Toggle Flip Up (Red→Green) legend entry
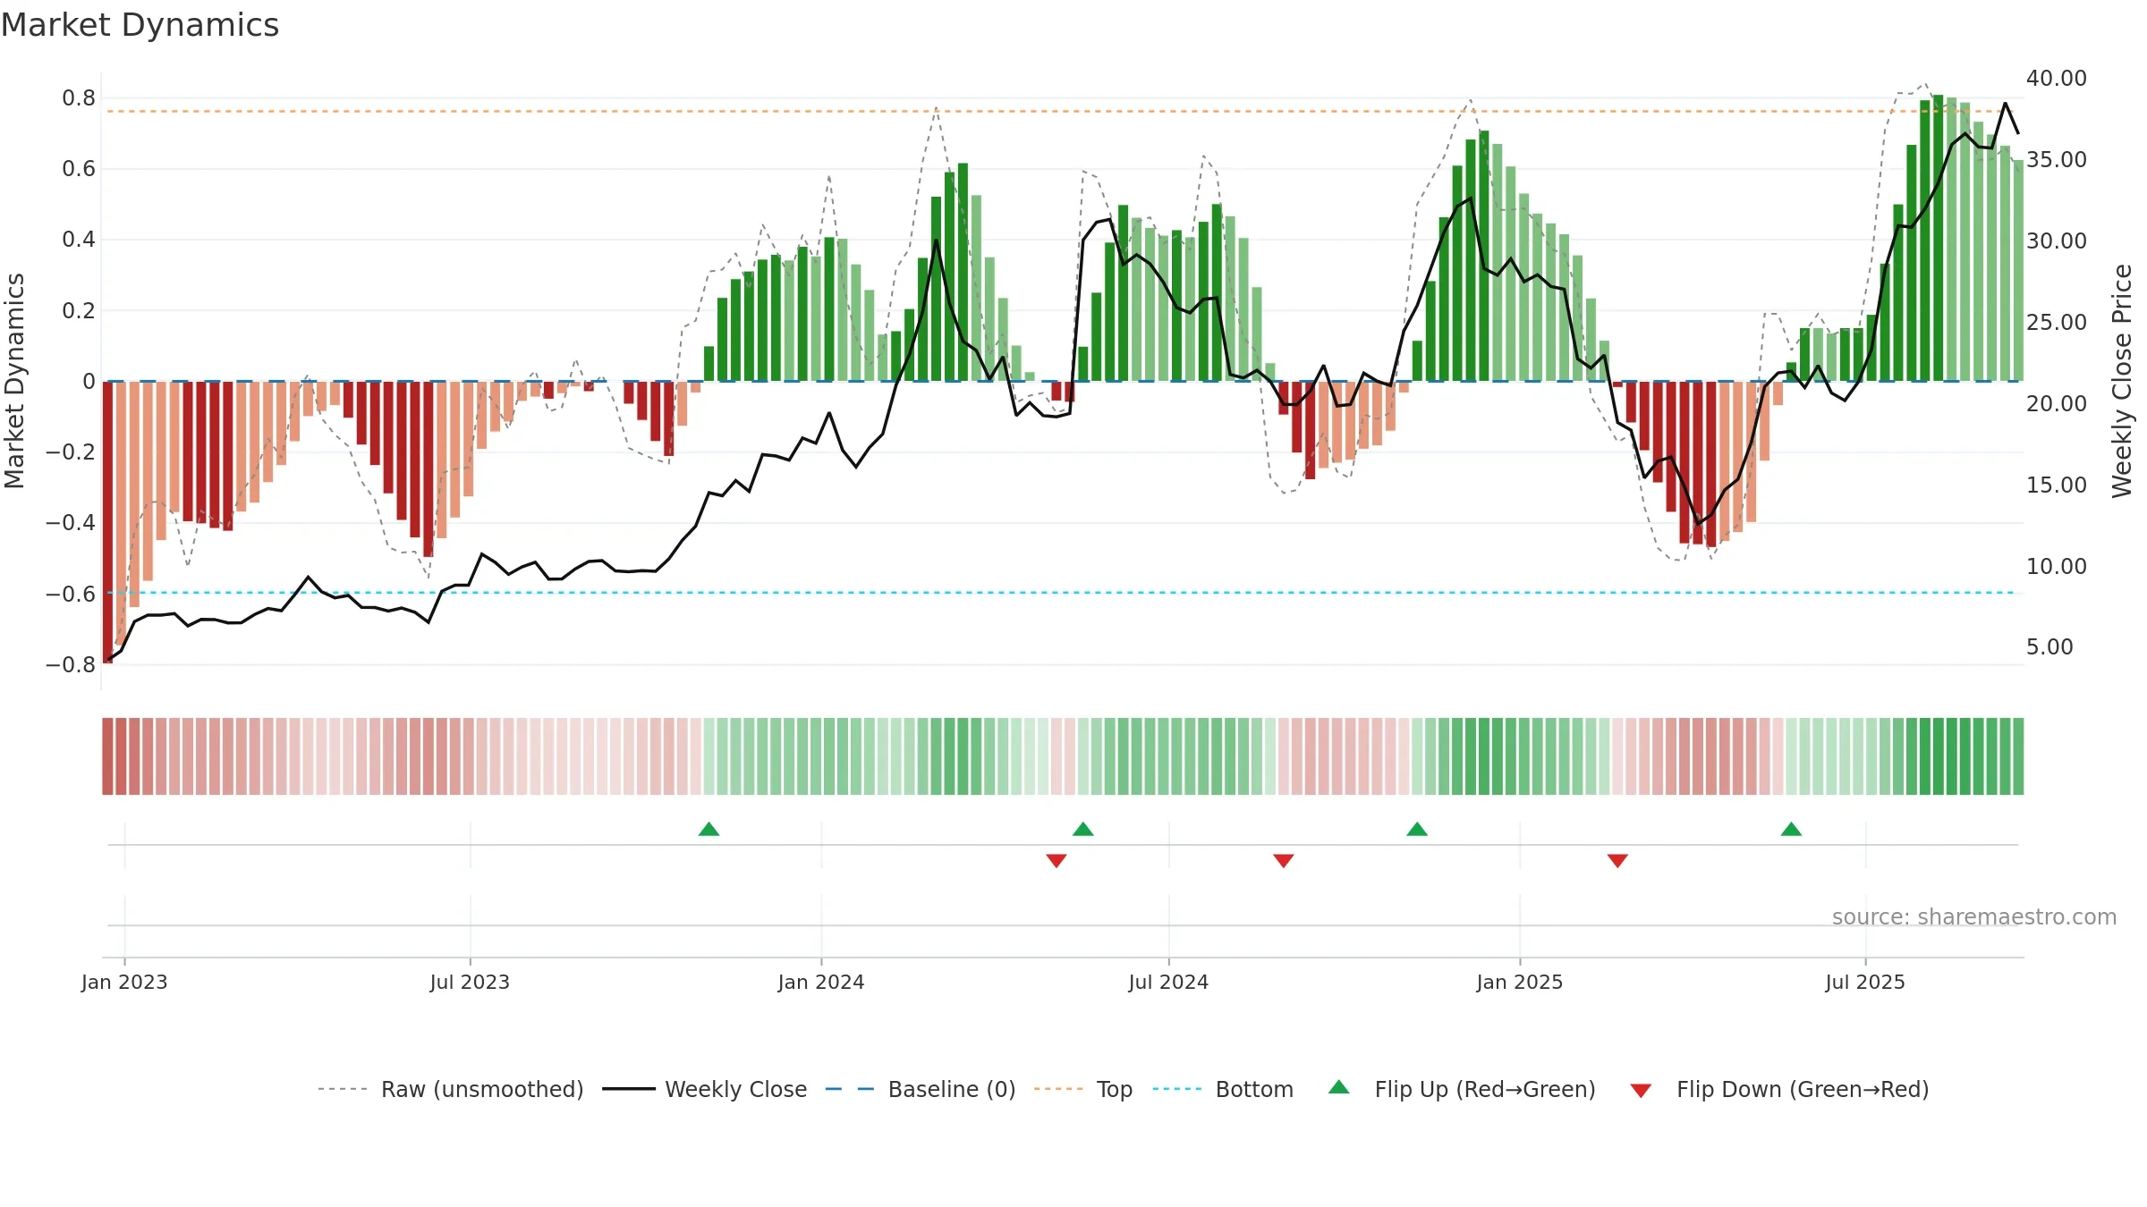 click(x=1462, y=1089)
